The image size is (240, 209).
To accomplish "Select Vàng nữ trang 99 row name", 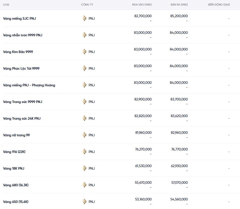I will pos(16,135).
